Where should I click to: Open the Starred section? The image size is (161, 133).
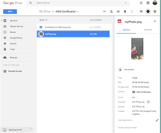click(x=13, y=44)
